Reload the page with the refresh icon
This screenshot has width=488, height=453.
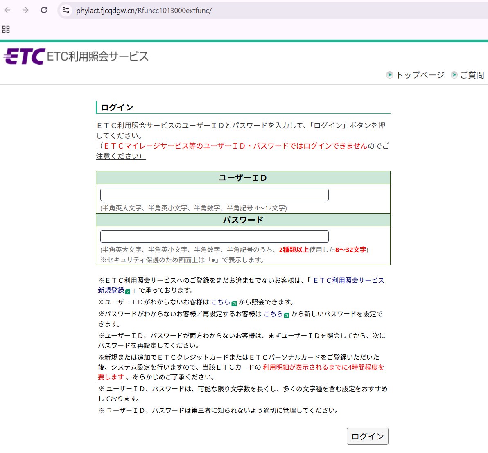point(44,10)
